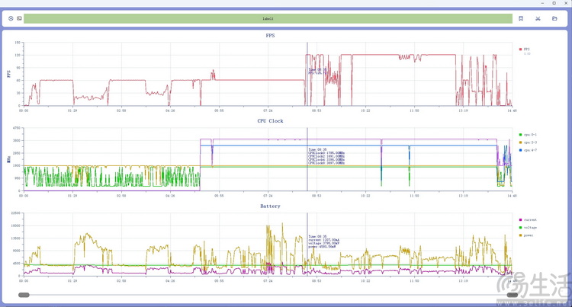This screenshot has width=572, height=307.
Task: Select the green label1 bar
Action: coord(268,18)
